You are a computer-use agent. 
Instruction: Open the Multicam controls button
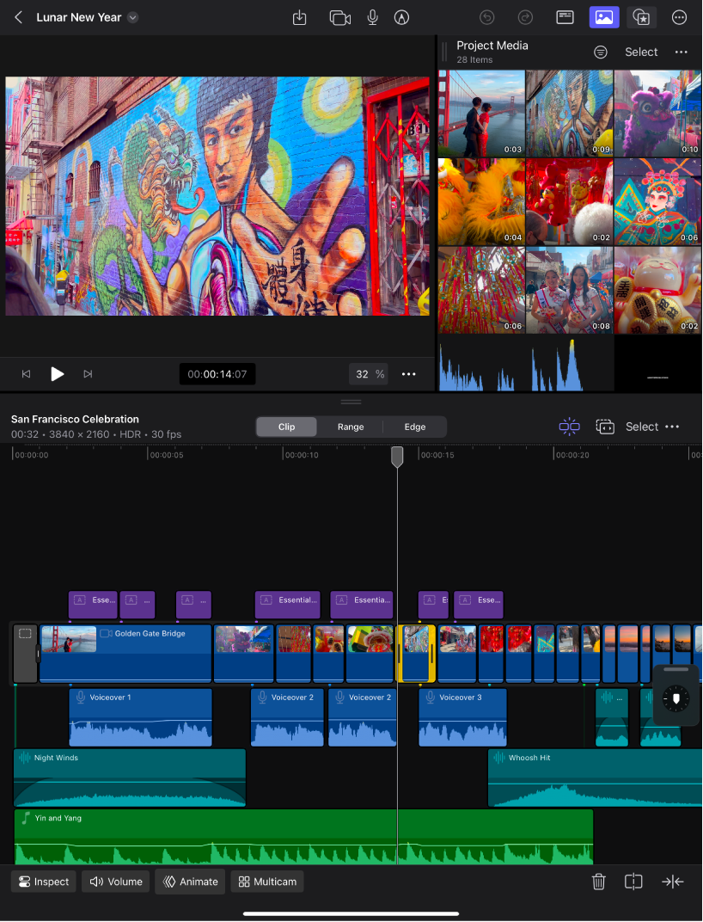pyautogui.click(x=266, y=882)
